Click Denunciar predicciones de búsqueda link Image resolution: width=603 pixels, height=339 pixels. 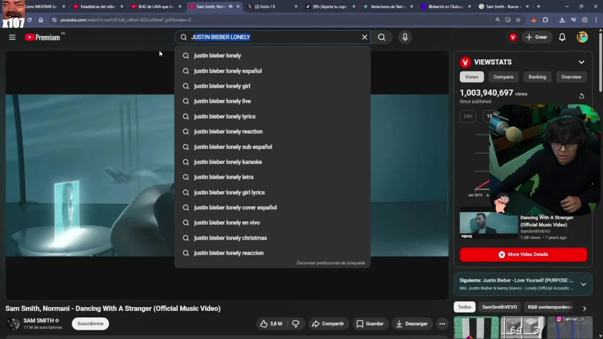[331, 263]
